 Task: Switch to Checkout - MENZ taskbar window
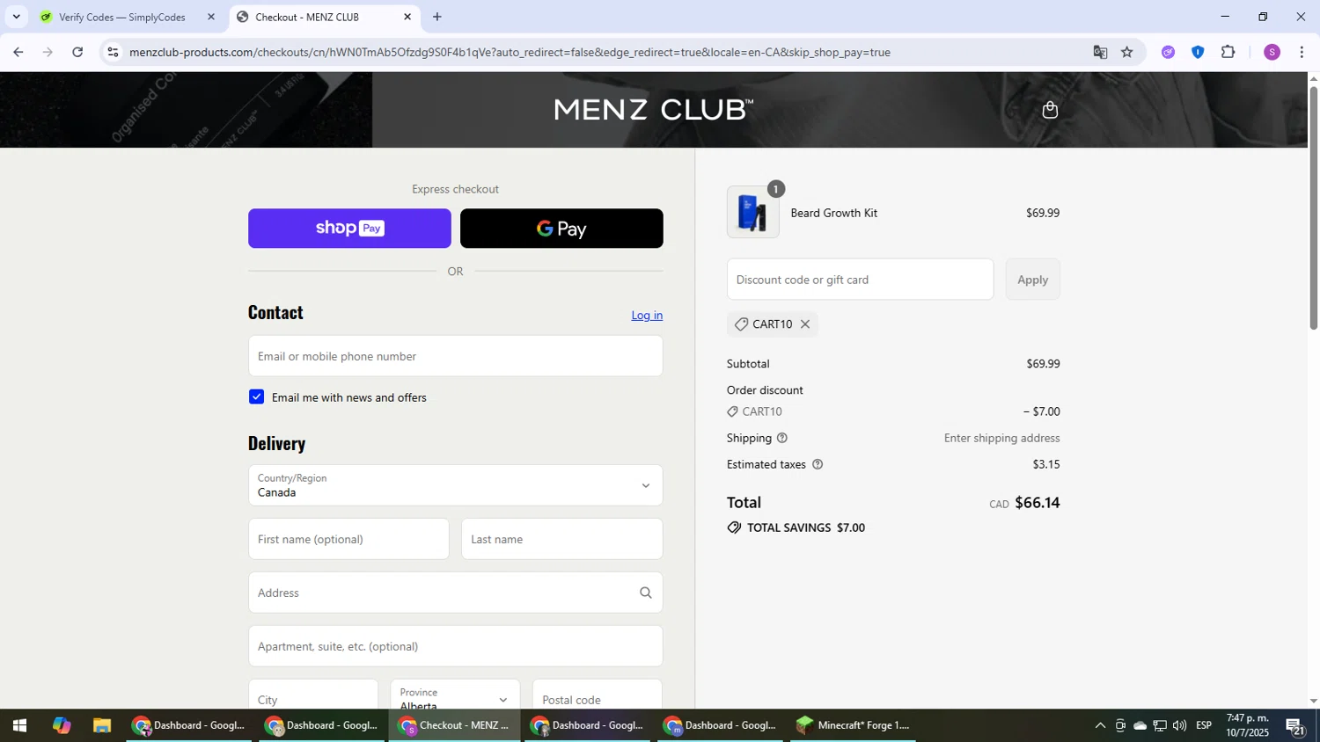coord(455,725)
